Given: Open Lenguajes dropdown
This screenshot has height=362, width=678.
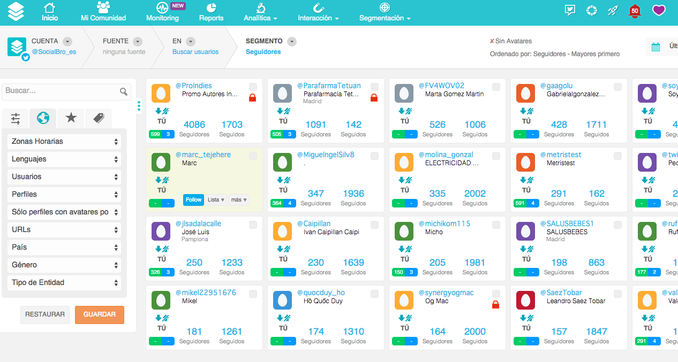Looking at the screenshot, I should 64,159.
